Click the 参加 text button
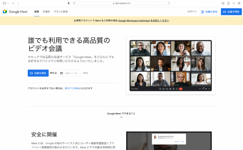 click(85, 73)
